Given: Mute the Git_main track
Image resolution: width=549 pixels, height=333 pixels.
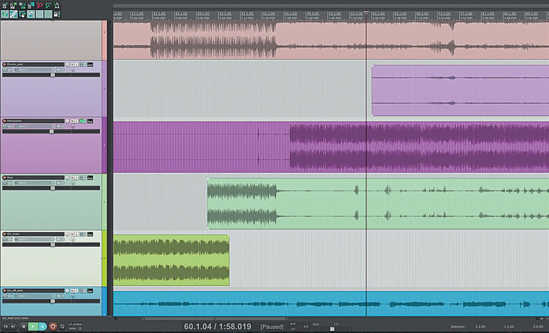Looking at the screenshot, I should (x=72, y=234).
